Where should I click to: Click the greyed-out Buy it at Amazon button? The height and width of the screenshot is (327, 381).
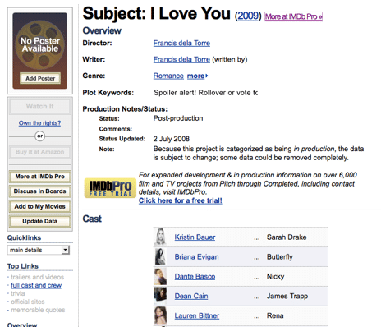[x=40, y=152]
